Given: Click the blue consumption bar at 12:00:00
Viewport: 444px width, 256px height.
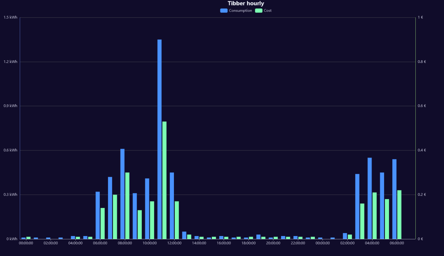Looking at the screenshot, I should click(172, 206).
